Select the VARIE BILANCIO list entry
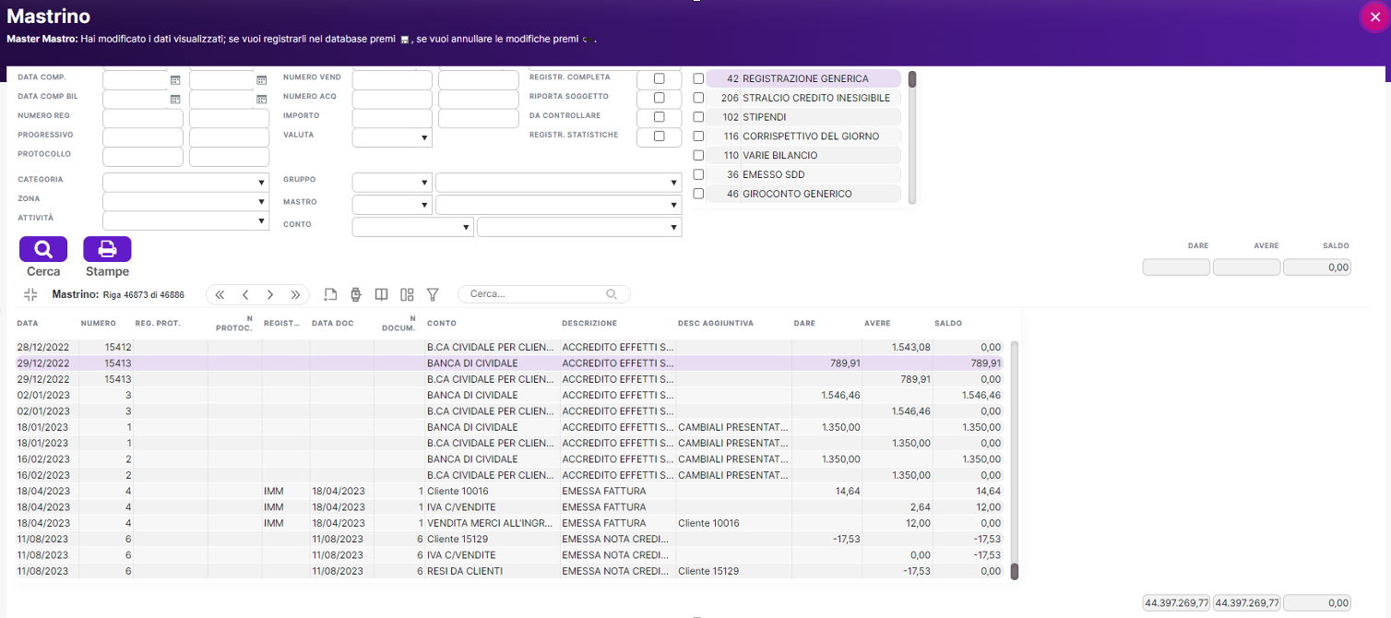Image resolution: width=1391 pixels, height=618 pixels. coord(803,155)
